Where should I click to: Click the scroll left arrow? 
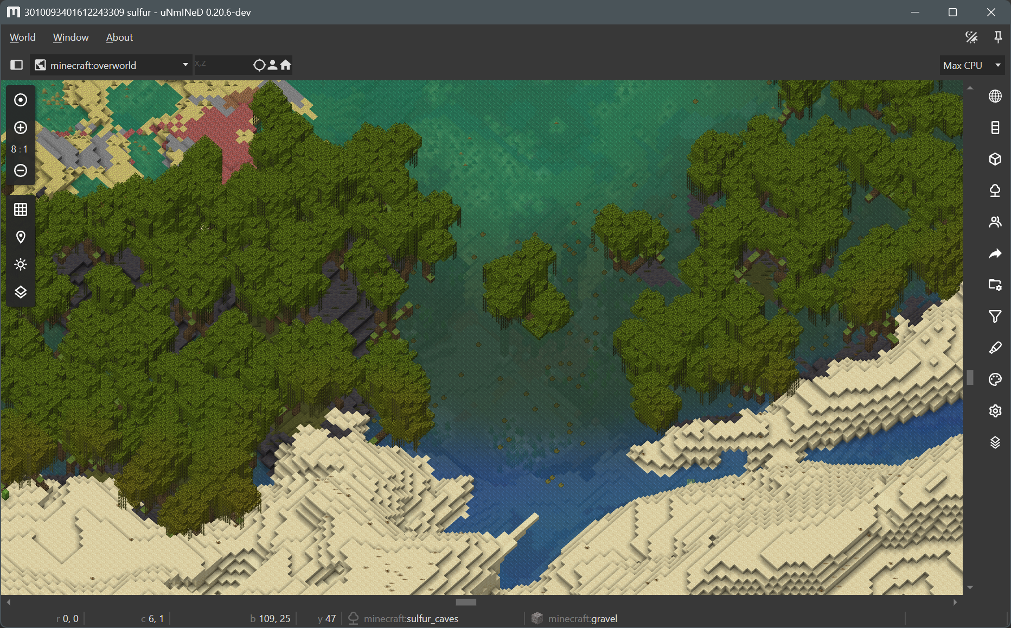point(8,602)
